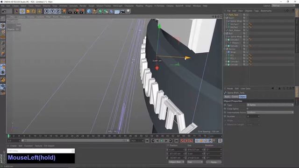The width and height of the screenshot is (299, 168).
Task: Click User Data in Attribute Manager
Action: (245, 89)
